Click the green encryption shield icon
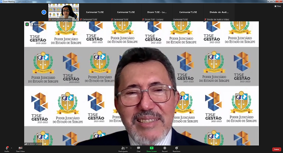Viewport: 283px width, 153px height. [27, 24]
